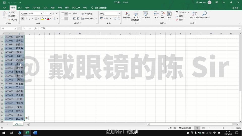The image size is (242, 136).
Task: Click the decrease font size icon
Action: pyautogui.click(x=57, y=14)
